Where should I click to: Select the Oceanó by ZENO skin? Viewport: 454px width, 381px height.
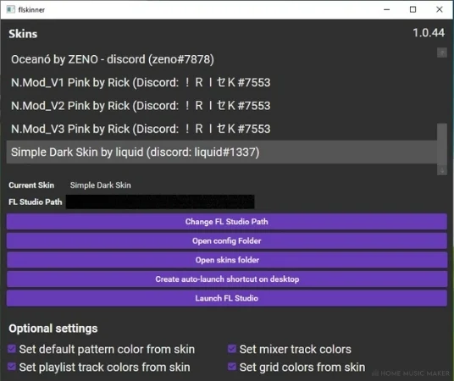click(222, 59)
